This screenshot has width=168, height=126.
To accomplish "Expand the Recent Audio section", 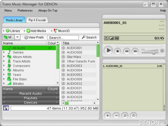I will pos(31,94).
